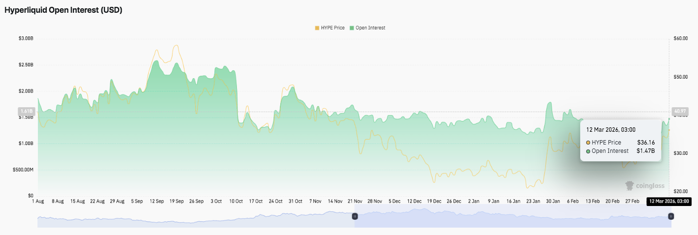Image resolution: width=698 pixels, height=235 pixels.
Task: Click the 12 Mar 2026, 03:00 axis label
Action: click(x=668, y=201)
